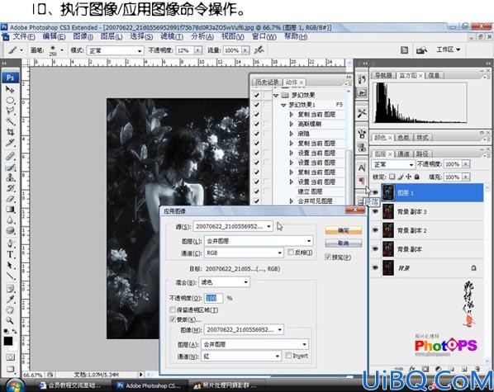Open layer opacity 100% slider arrow
The image size is (494, 392).
466,164
